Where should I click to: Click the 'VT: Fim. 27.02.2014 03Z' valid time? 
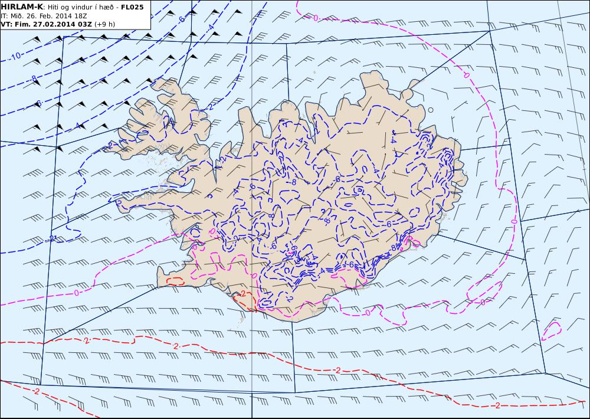click(46, 24)
